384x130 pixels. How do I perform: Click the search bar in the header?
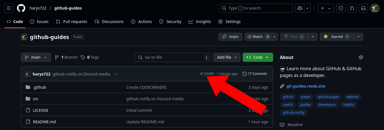256,8
